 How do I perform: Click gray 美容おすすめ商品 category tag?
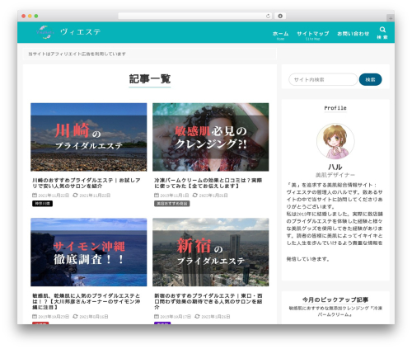click(172, 204)
